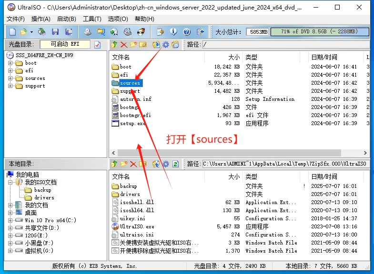Select the sources folder in file list
This screenshot has height=274, width=374.
pyautogui.click(x=130, y=83)
